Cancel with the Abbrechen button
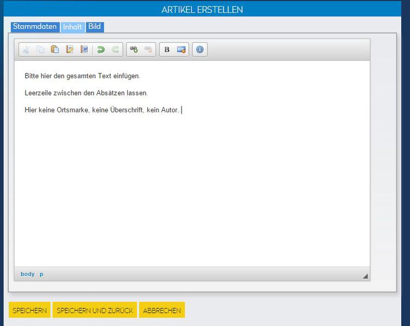The image size is (410, 326). coord(161,310)
